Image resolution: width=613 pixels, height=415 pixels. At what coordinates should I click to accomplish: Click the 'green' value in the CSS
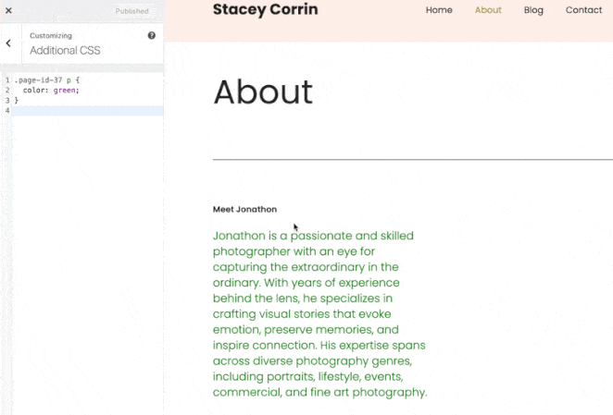click(66, 91)
